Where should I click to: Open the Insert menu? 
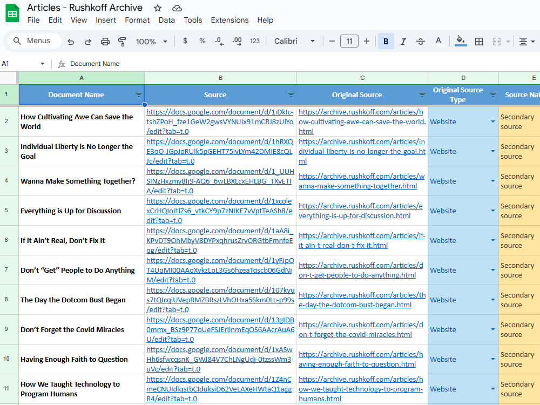[x=106, y=20]
